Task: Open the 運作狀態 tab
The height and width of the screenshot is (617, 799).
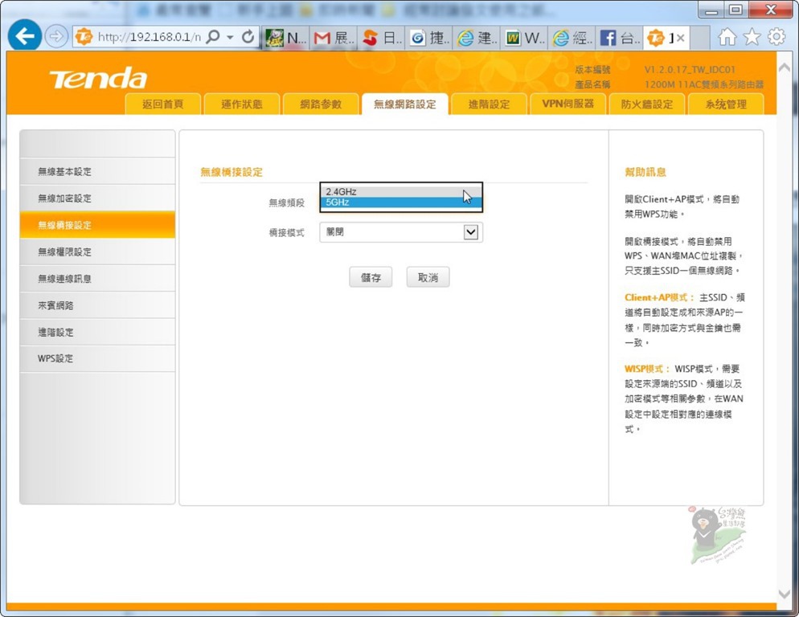Action: coord(241,104)
